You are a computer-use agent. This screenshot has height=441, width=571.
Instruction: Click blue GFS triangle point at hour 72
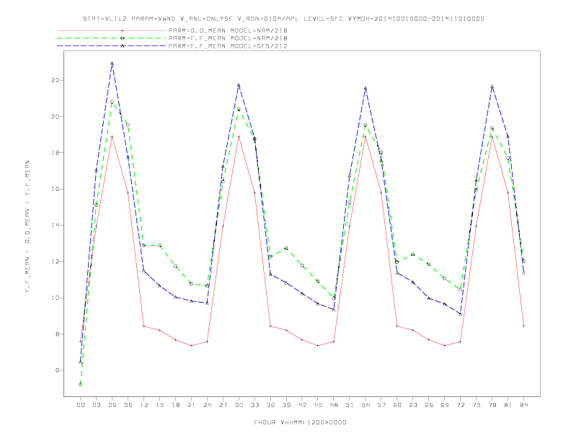click(x=460, y=313)
